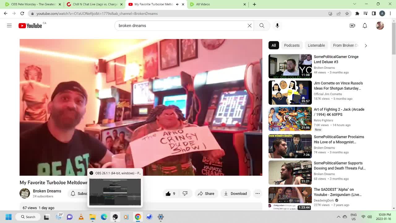Open Task View on taskbar
Viewport: 396px width, 223px height.
pos(46,217)
